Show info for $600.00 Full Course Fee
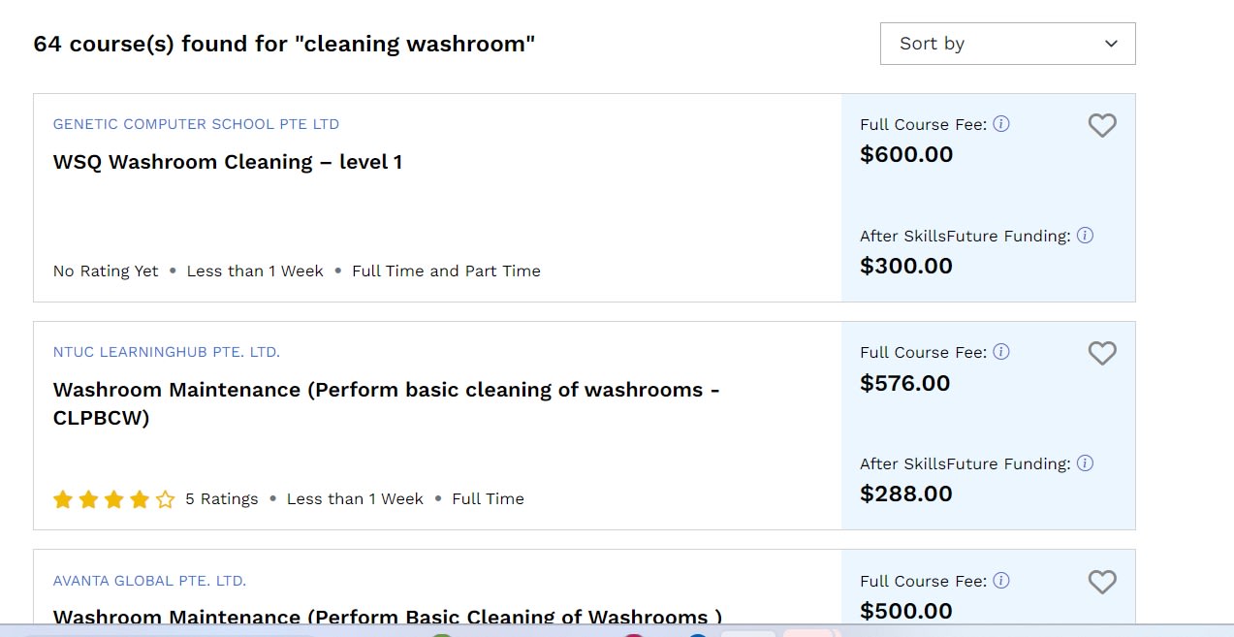This screenshot has width=1234, height=637. (x=1001, y=124)
